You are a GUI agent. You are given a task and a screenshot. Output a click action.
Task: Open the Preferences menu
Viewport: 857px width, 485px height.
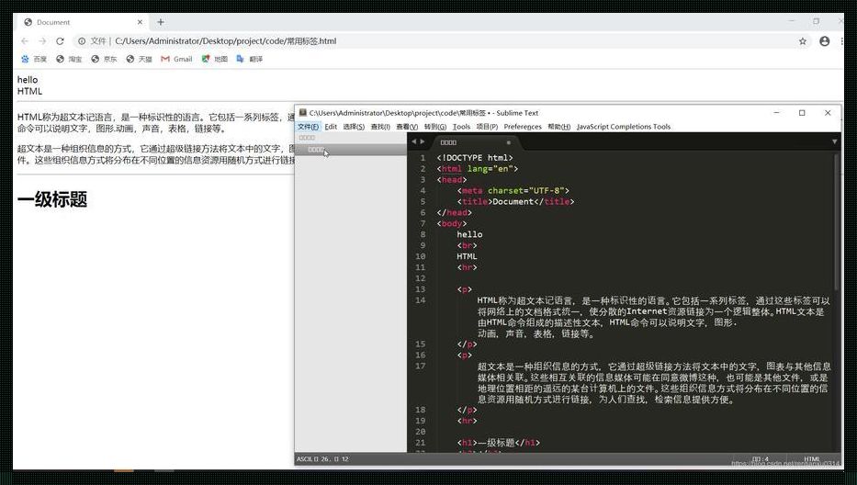523,127
